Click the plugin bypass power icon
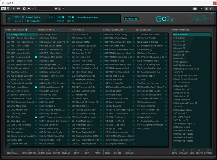The image size is (217, 160). click(x=3, y=9)
